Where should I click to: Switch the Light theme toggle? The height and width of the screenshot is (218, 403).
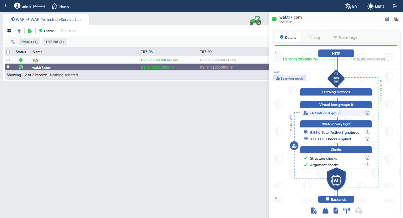pyautogui.click(x=376, y=6)
